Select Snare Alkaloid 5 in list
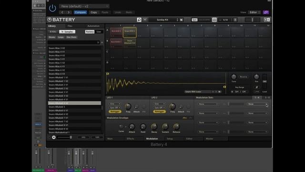The width and height of the screenshot is (305, 172). click(x=74, y=107)
